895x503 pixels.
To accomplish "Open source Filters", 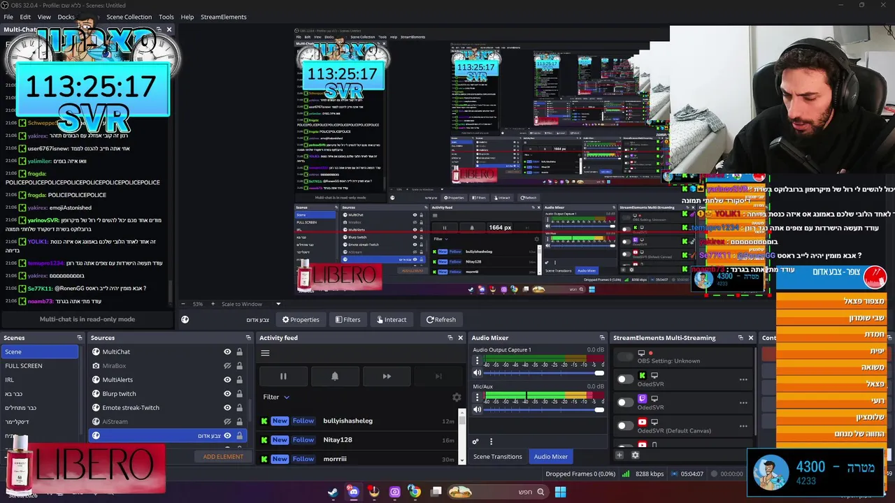I will [x=348, y=320].
